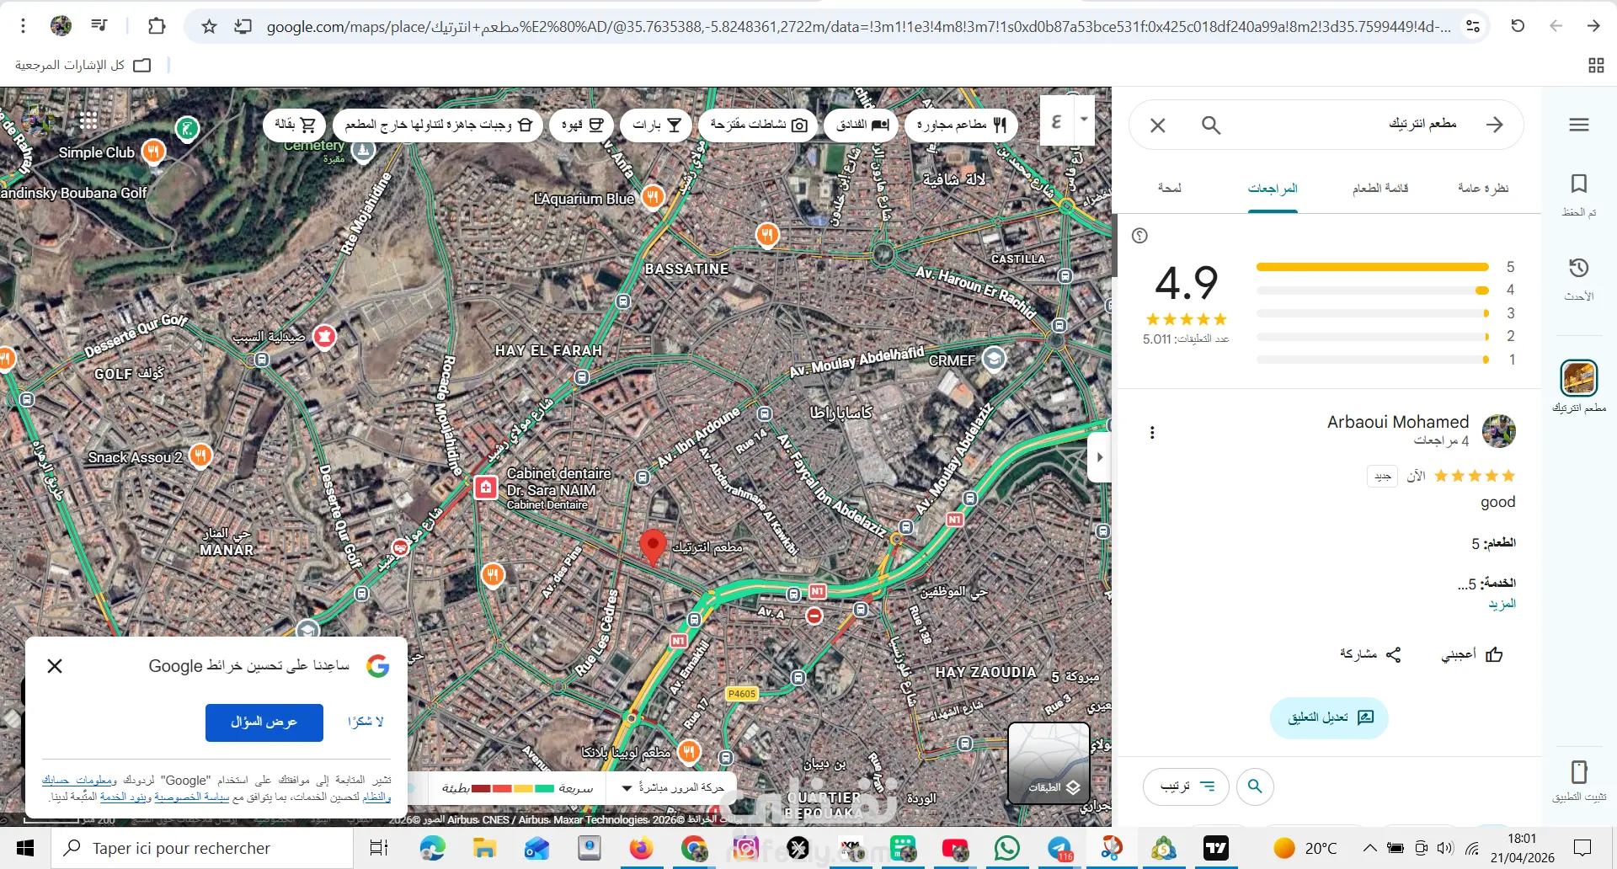Click the 4-star rating bar
The width and height of the screenshot is (1617, 869).
(x=1373, y=291)
